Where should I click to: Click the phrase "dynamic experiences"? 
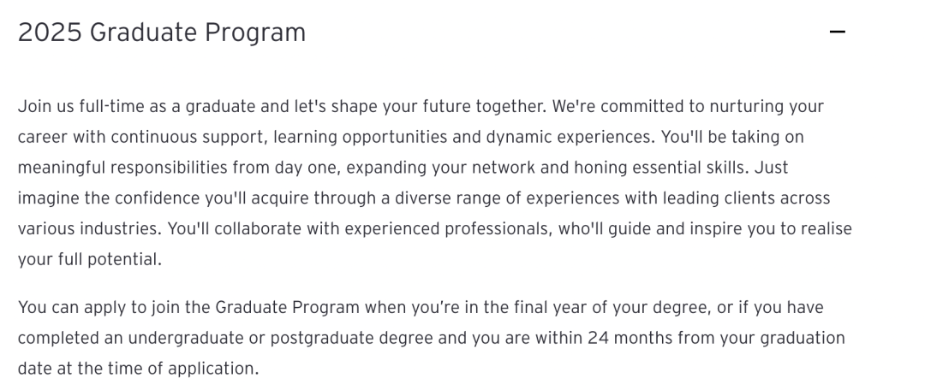click(x=570, y=137)
